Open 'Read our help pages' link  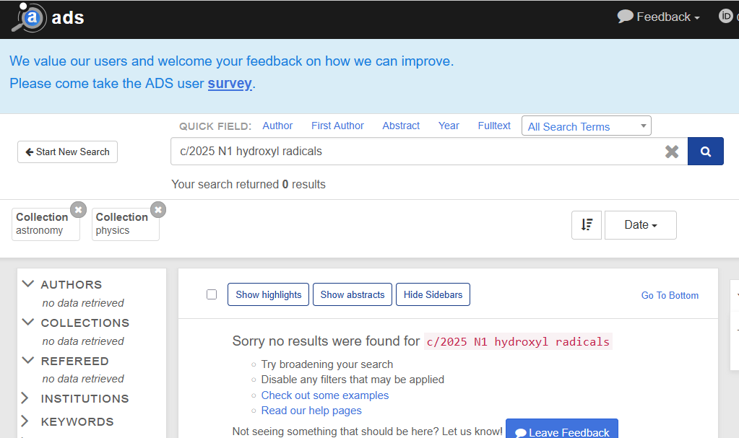[x=311, y=410]
